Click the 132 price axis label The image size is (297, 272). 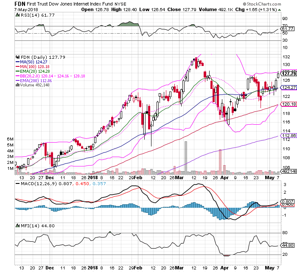click(x=286, y=57)
